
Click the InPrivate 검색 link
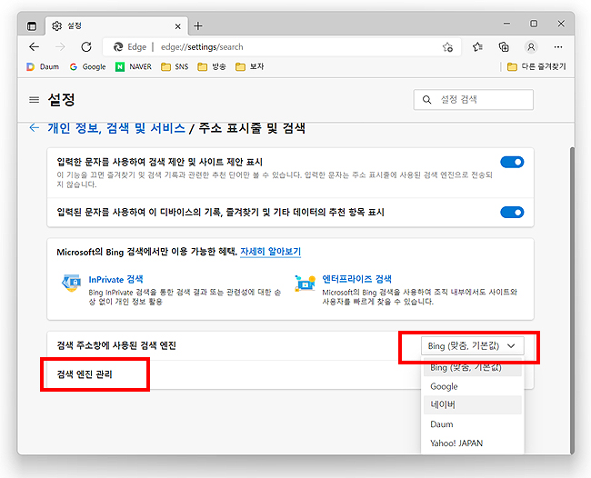(x=115, y=280)
